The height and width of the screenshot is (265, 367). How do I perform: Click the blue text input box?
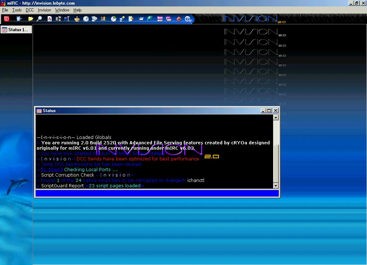[x=157, y=193]
